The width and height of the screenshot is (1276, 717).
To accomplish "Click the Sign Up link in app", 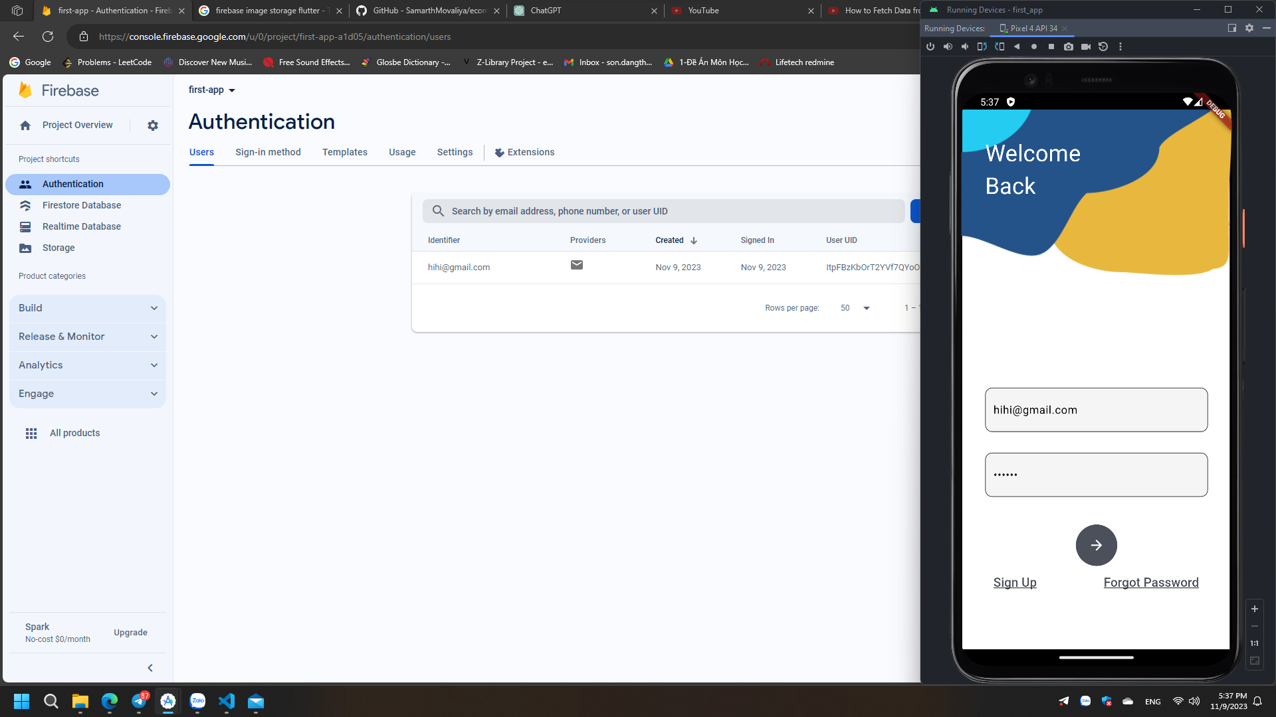I will [x=1014, y=582].
